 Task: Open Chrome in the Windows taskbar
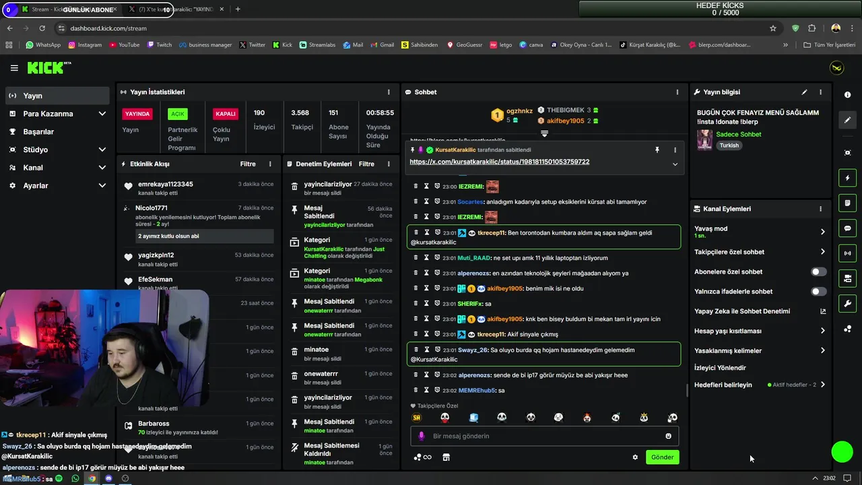click(x=92, y=478)
